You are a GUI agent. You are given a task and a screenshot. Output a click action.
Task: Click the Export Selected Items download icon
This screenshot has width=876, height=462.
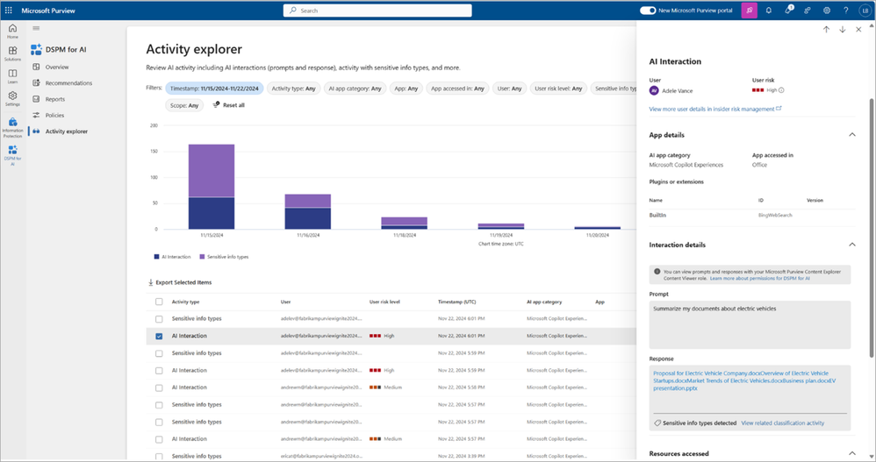tap(150, 282)
